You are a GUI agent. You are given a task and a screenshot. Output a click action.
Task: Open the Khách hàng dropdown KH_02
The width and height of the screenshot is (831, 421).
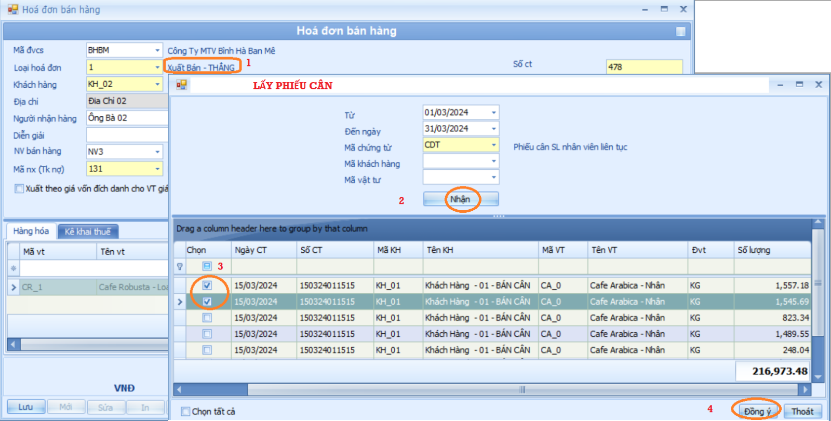157,84
